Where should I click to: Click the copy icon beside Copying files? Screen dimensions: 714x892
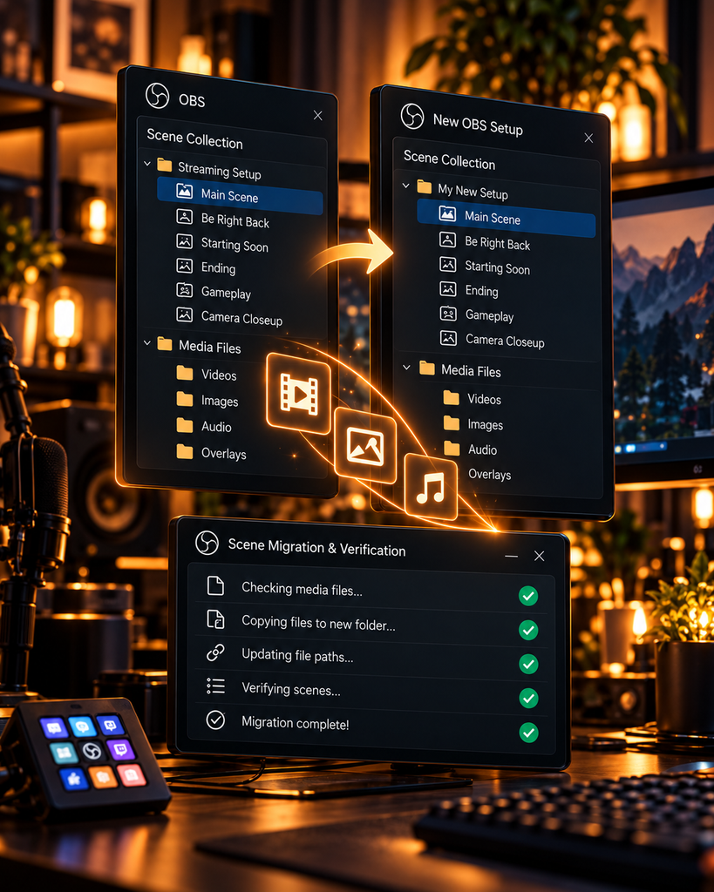click(215, 619)
